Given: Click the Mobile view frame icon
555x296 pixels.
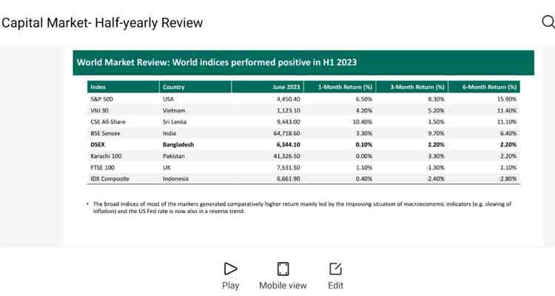Looking at the screenshot, I should click(x=283, y=269).
